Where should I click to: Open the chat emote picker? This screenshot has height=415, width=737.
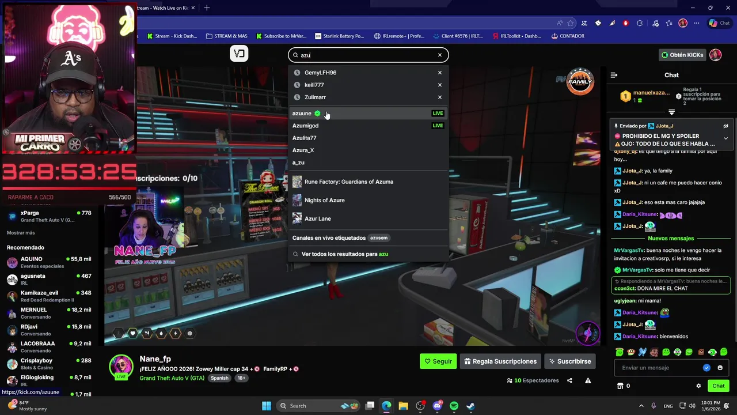[x=720, y=368]
